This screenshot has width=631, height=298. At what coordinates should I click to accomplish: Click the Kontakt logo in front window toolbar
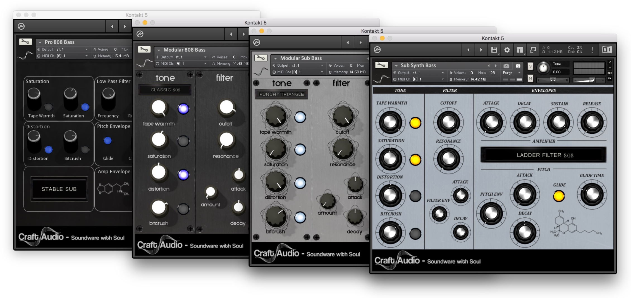pos(377,50)
